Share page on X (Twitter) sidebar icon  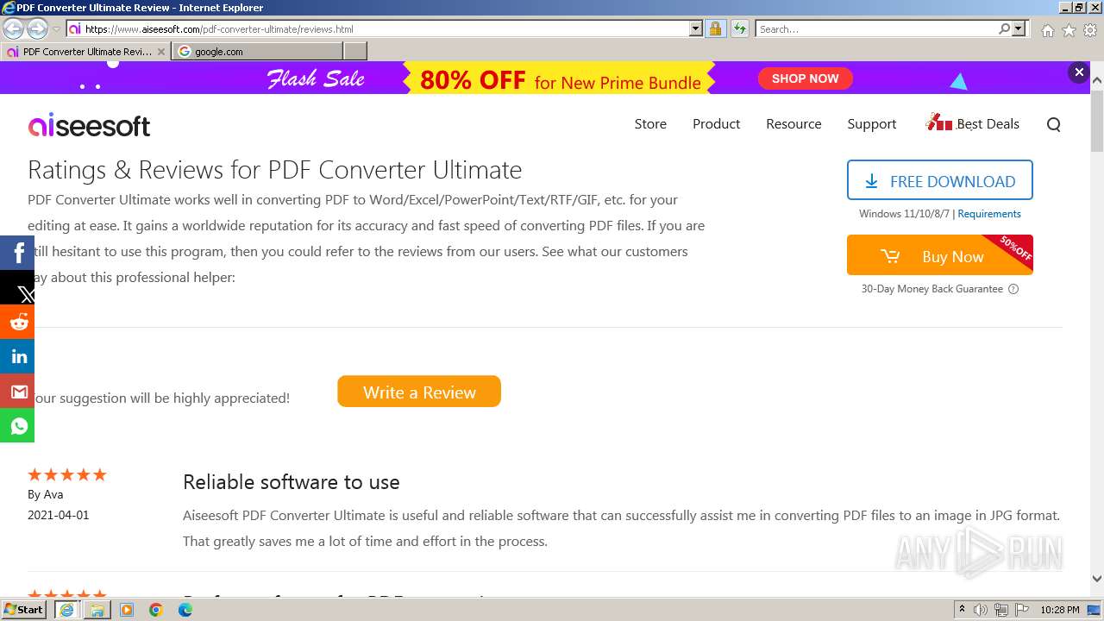[x=17, y=287]
